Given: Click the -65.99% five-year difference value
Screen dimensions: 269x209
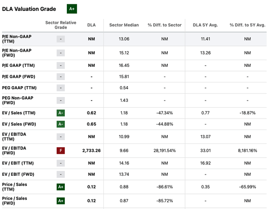Looking at the screenshot, I should 248,187.
